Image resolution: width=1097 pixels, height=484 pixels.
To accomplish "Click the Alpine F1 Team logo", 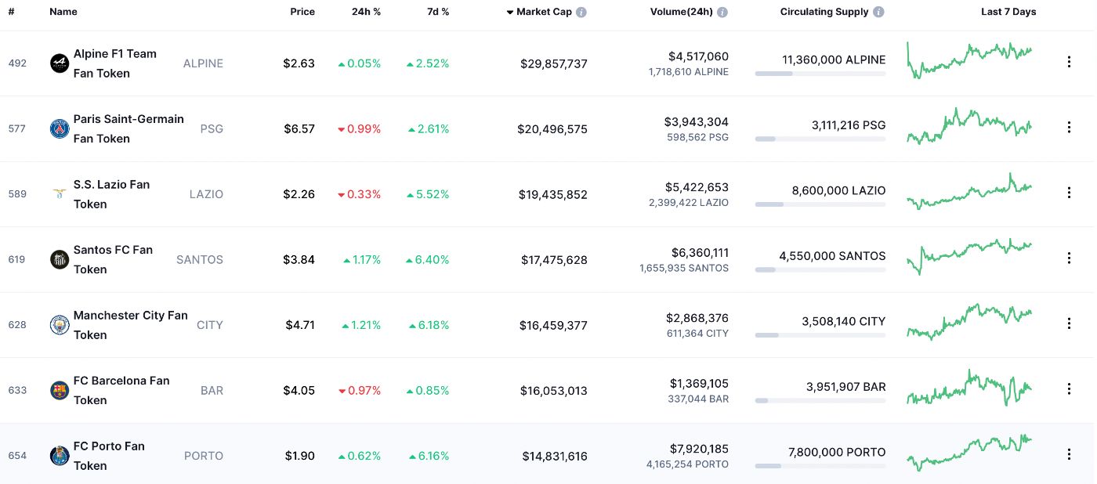I will click(x=59, y=63).
